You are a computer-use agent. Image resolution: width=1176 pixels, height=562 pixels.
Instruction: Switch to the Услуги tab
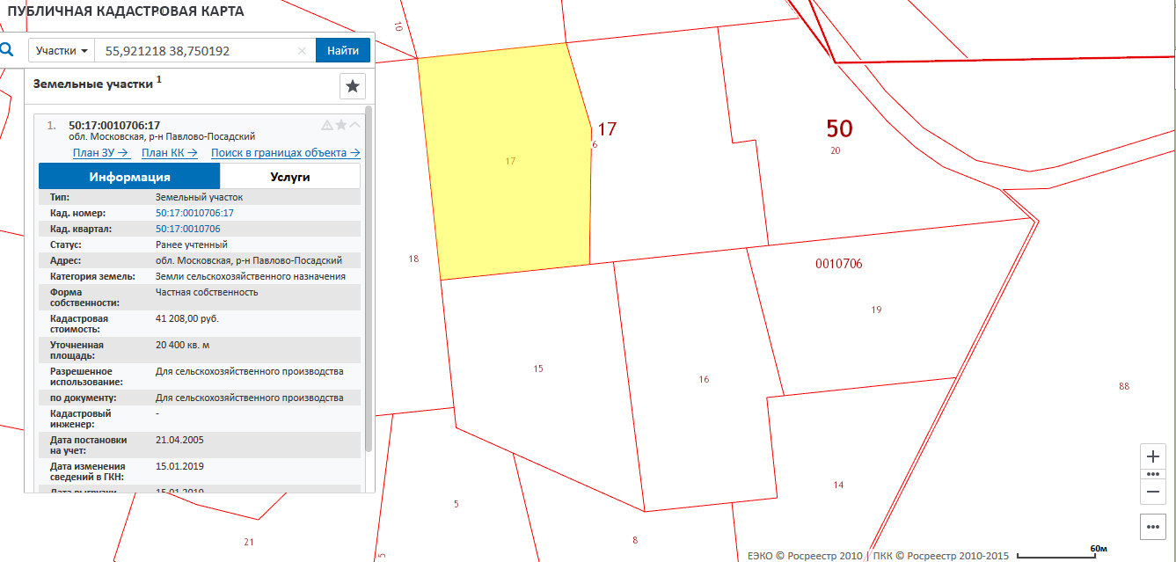pyautogui.click(x=289, y=177)
